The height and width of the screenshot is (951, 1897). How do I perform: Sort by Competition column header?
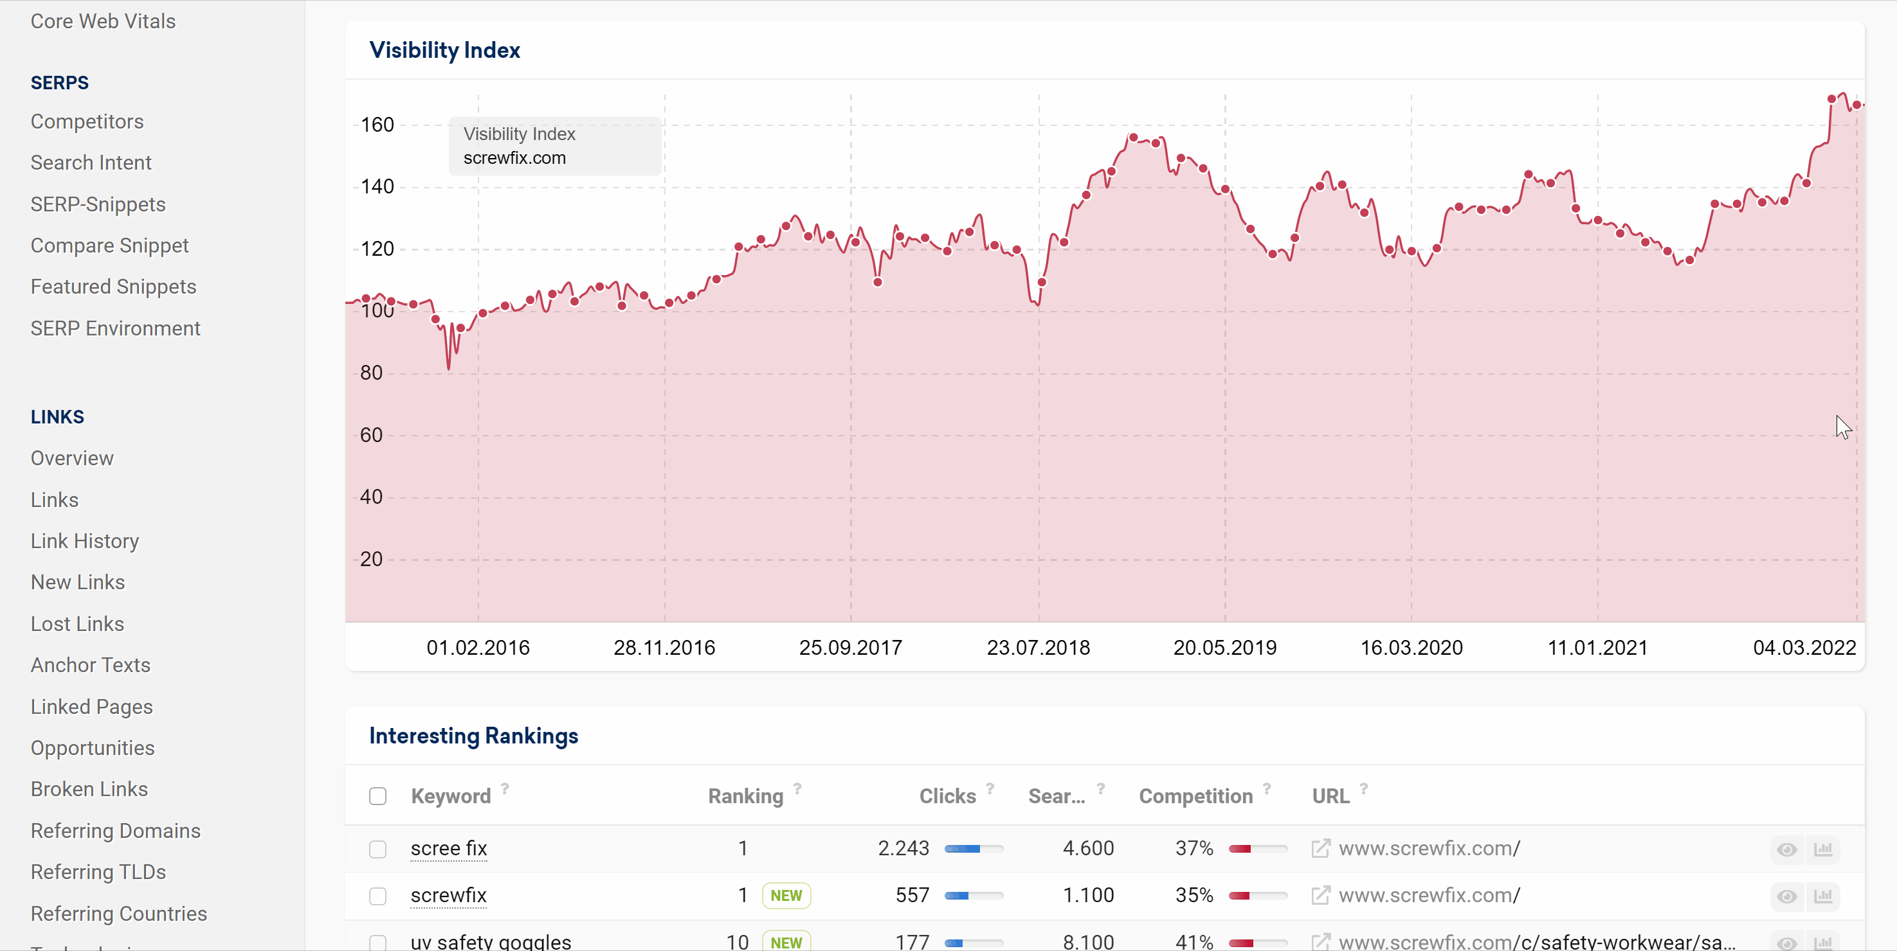[1196, 796]
